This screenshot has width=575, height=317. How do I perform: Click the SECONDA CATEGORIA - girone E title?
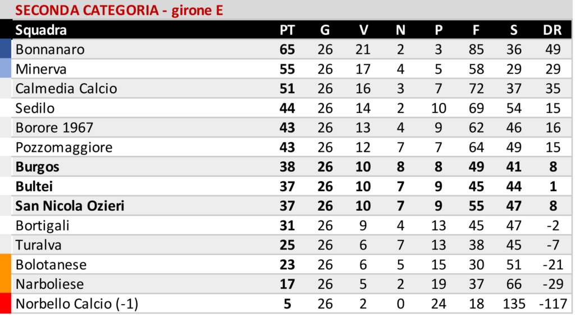pos(119,11)
